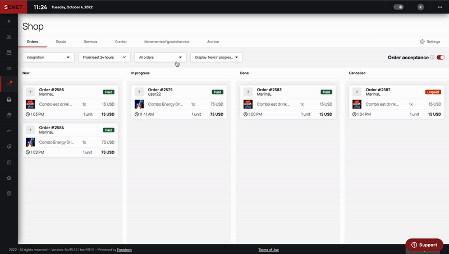Open the price tag icon in sidebar

pyautogui.click(x=9, y=147)
